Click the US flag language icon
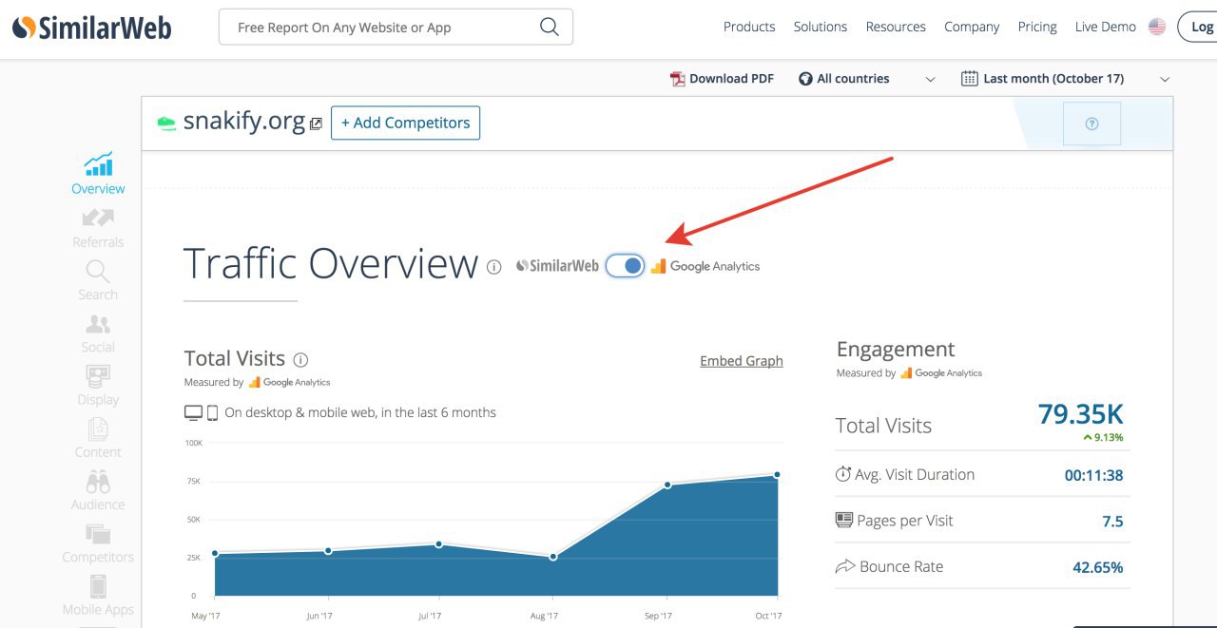Screen dimensions: 1217x628 1157,27
